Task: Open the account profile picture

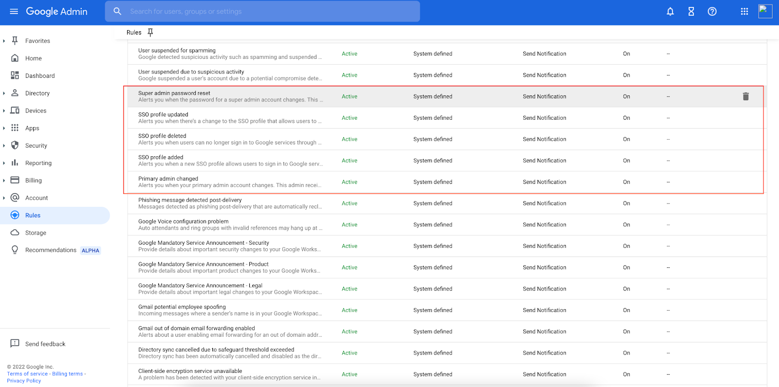Action: click(x=765, y=11)
